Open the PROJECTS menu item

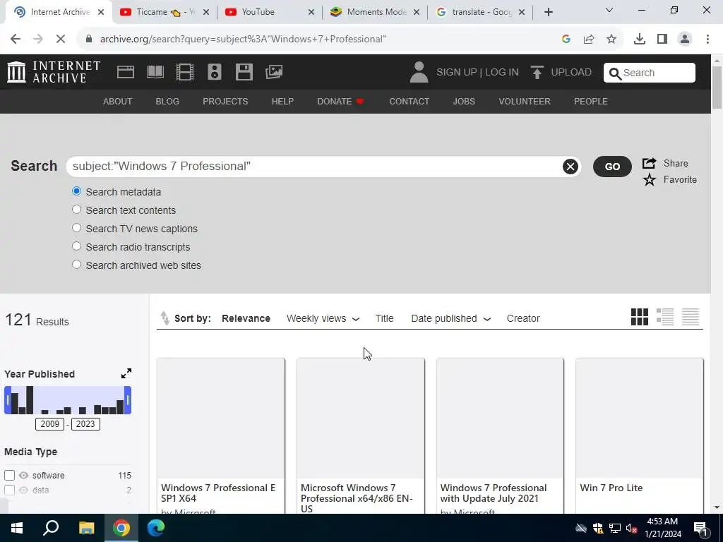point(225,102)
